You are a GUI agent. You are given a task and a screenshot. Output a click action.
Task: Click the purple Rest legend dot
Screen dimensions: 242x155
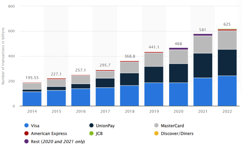point(26,141)
